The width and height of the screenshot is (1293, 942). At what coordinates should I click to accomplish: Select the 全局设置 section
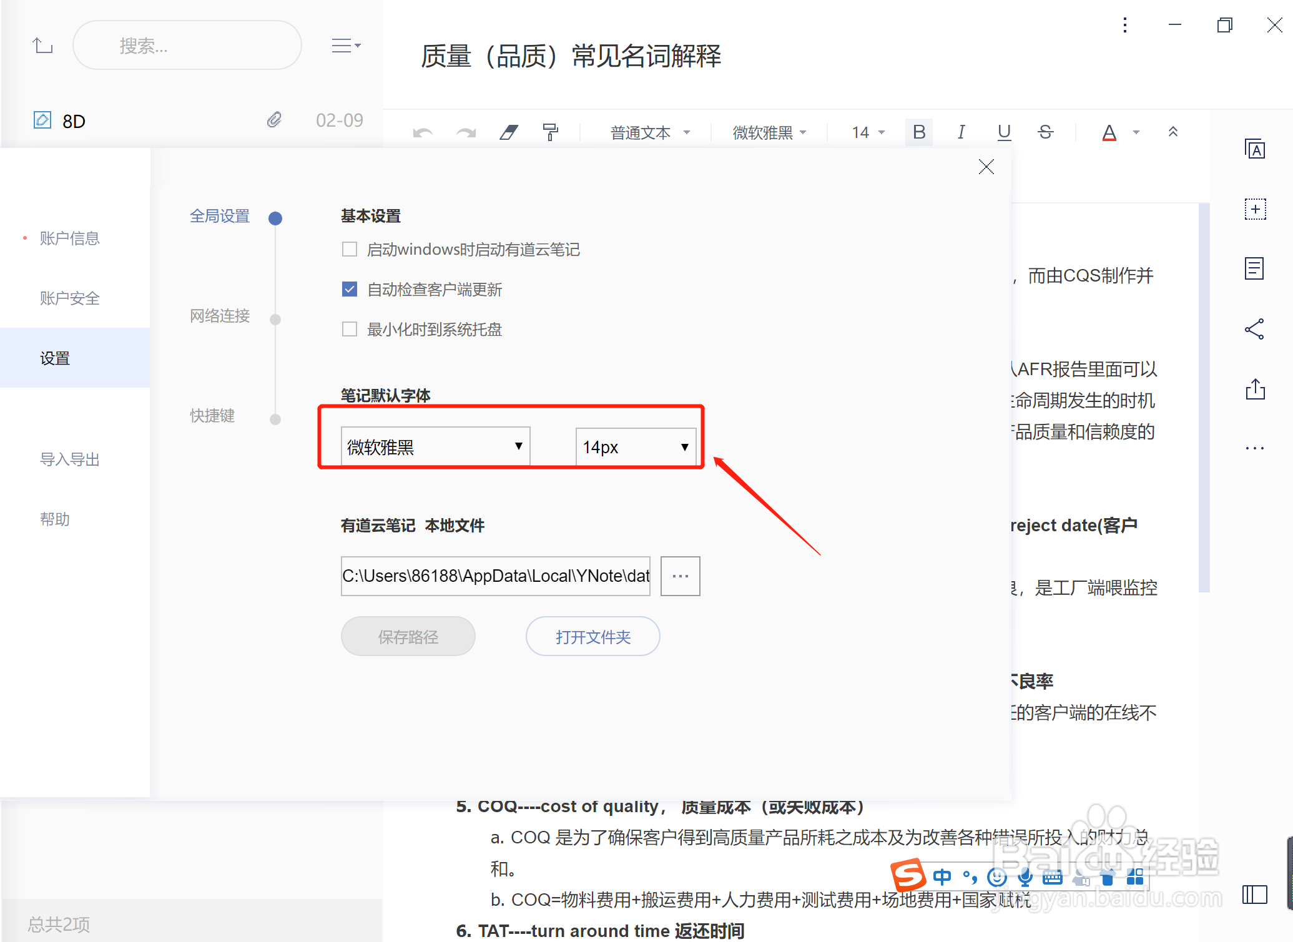tap(220, 216)
